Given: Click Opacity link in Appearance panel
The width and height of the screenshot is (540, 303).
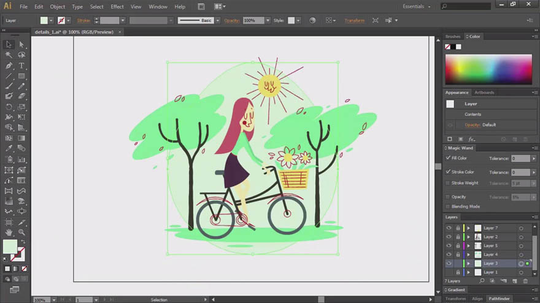Looking at the screenshot, I should pos(472,125).
